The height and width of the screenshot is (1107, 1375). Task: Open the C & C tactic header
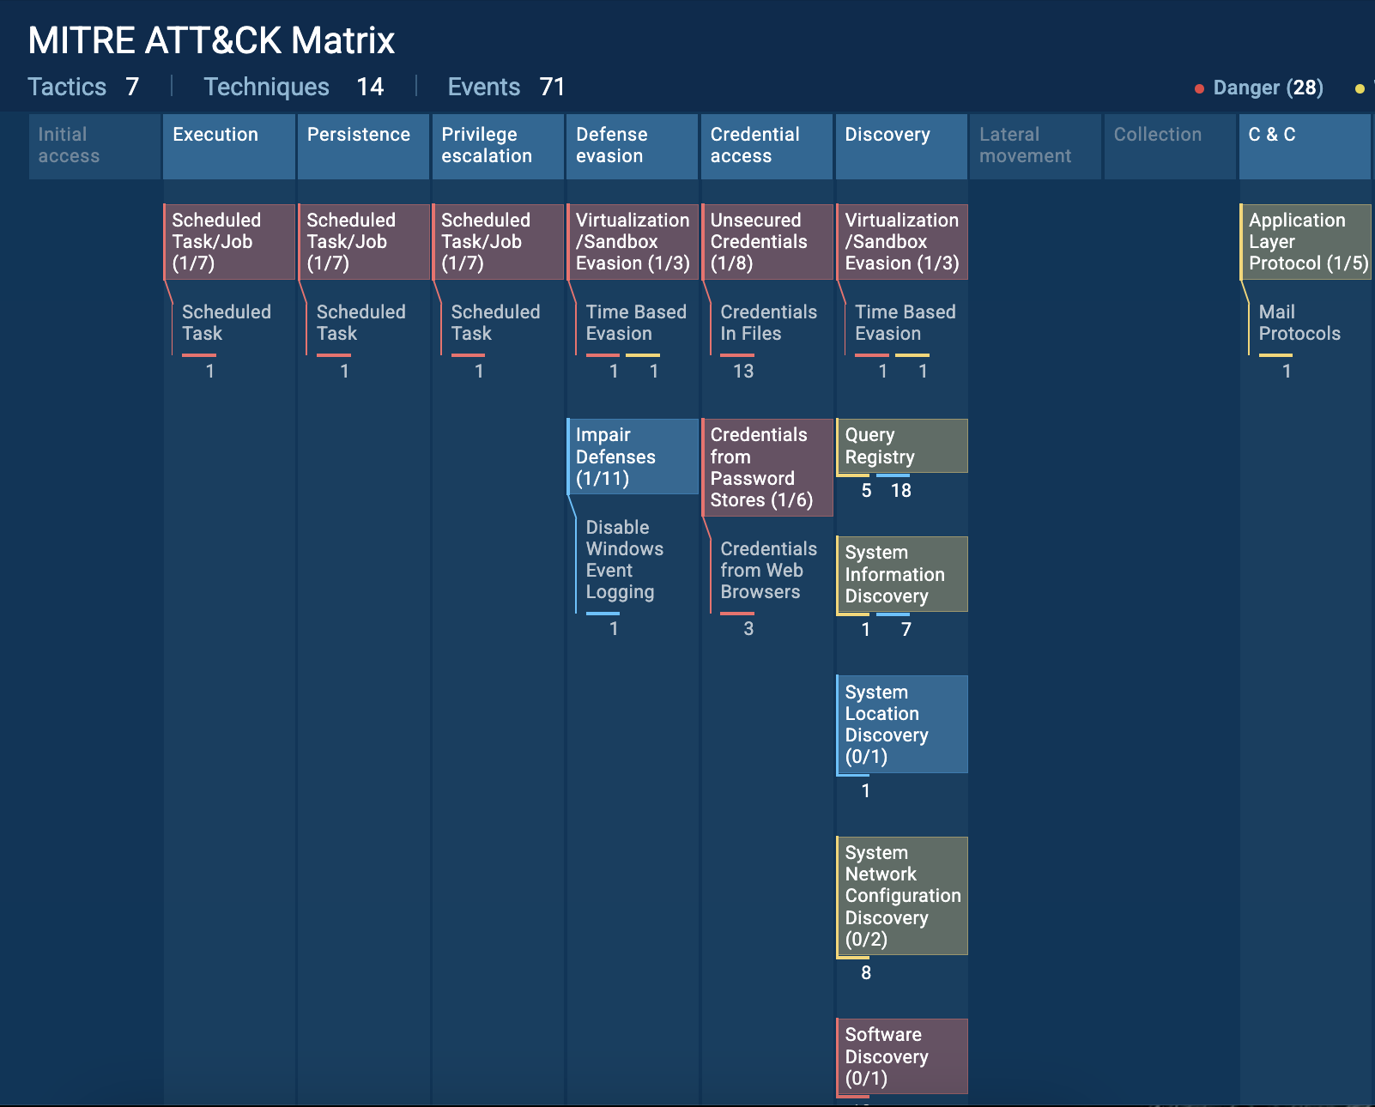click(1305, 146)
